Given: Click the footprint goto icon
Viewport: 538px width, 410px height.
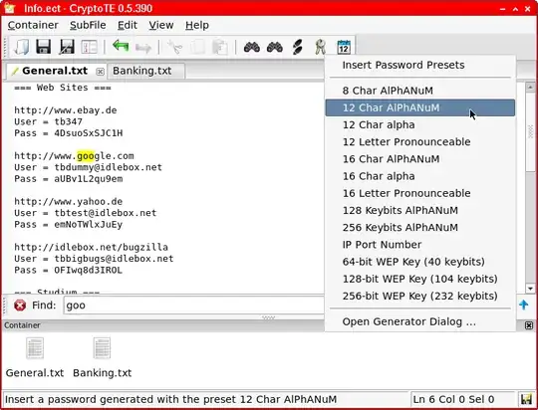Looking at the screenshot, I should pyautogui.click(x=297, y=47).
